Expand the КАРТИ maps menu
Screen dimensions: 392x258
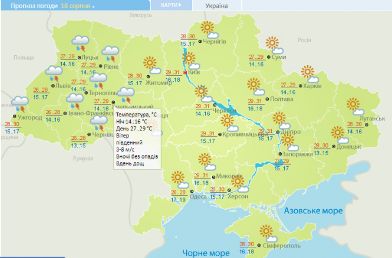pyautogui.click(x=172, y=5)
